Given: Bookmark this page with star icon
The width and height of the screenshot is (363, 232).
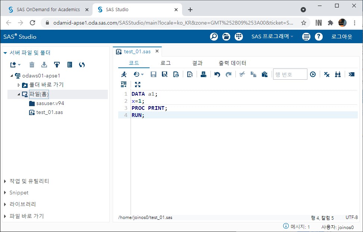Looking at the screenshot, I should point(304,23).
